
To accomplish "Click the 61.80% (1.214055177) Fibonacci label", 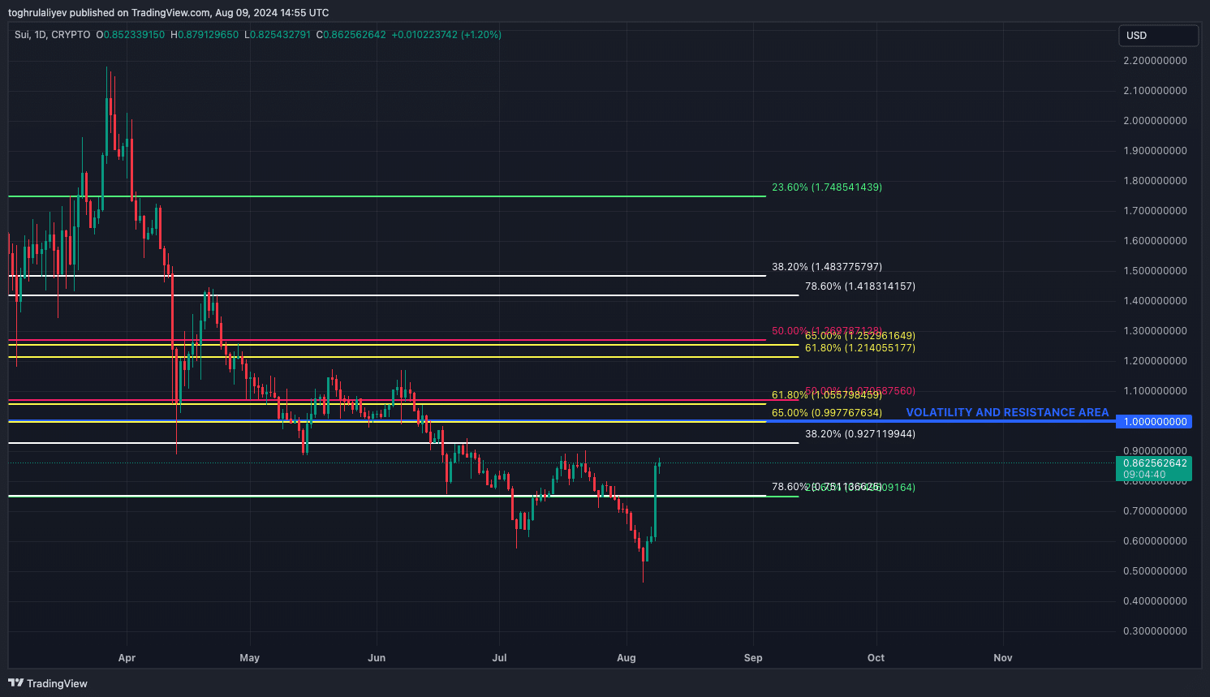I will point(860,348).
